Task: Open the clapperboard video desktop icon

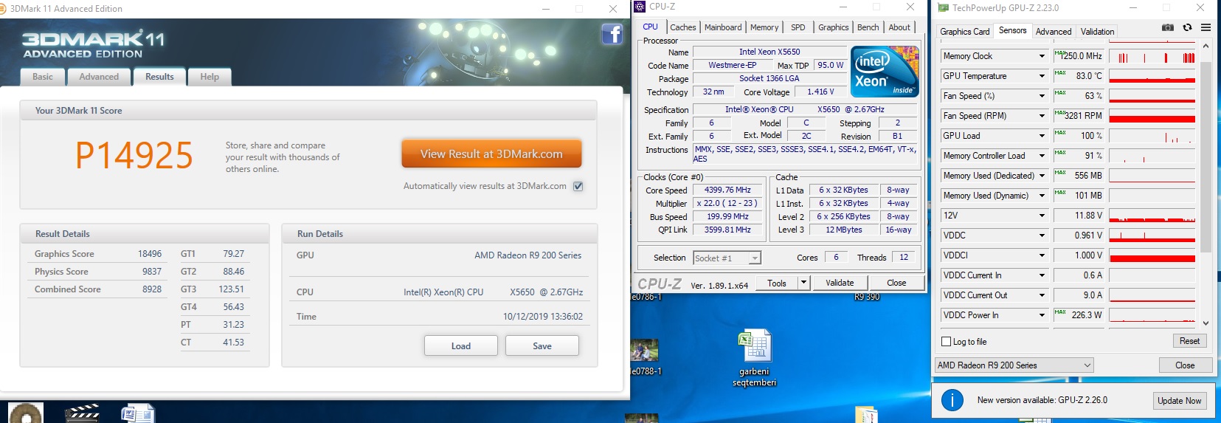Action: tap(83, 413)
